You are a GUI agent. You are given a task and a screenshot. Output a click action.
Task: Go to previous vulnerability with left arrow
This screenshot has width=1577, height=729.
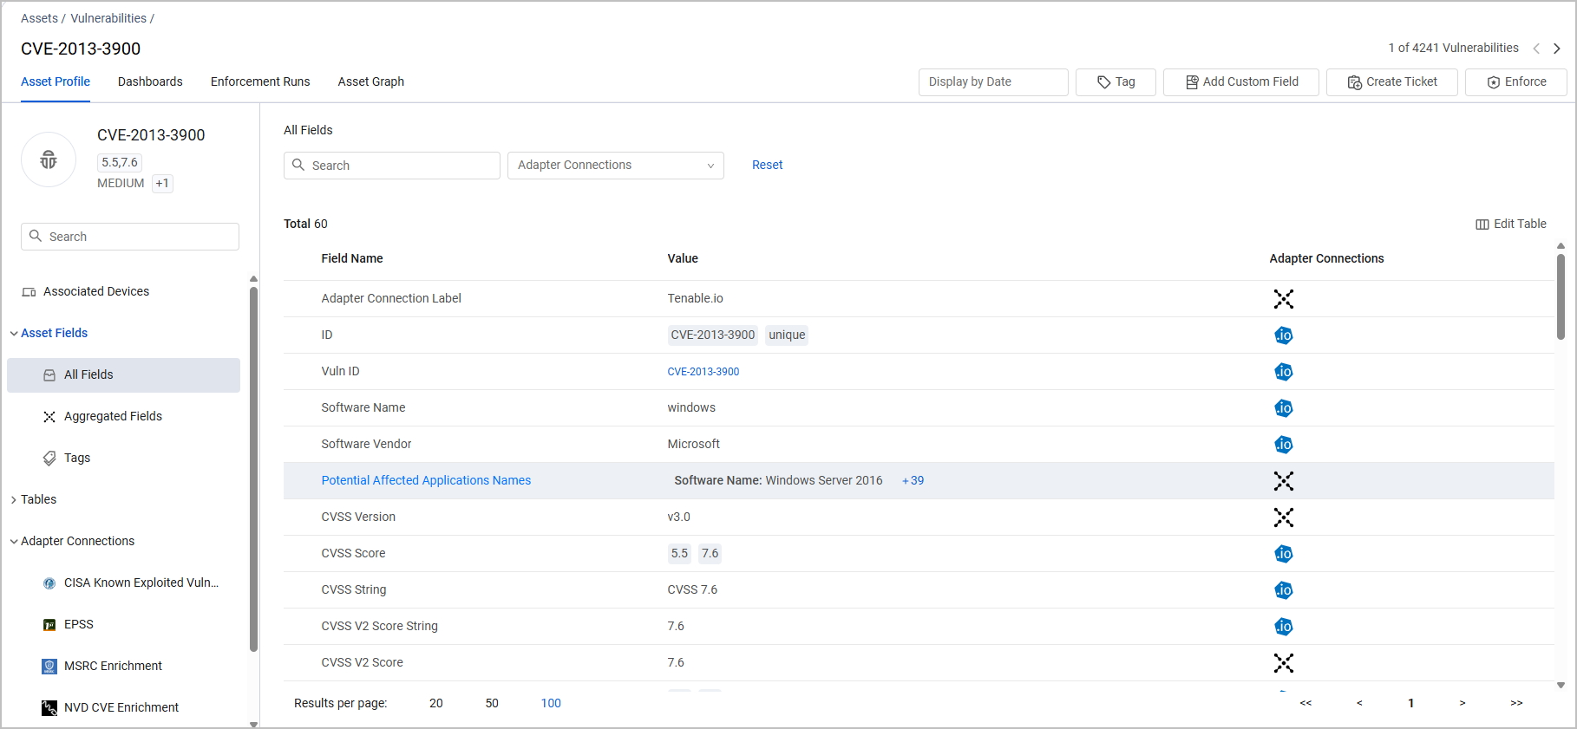click(x=1536, y=49)
